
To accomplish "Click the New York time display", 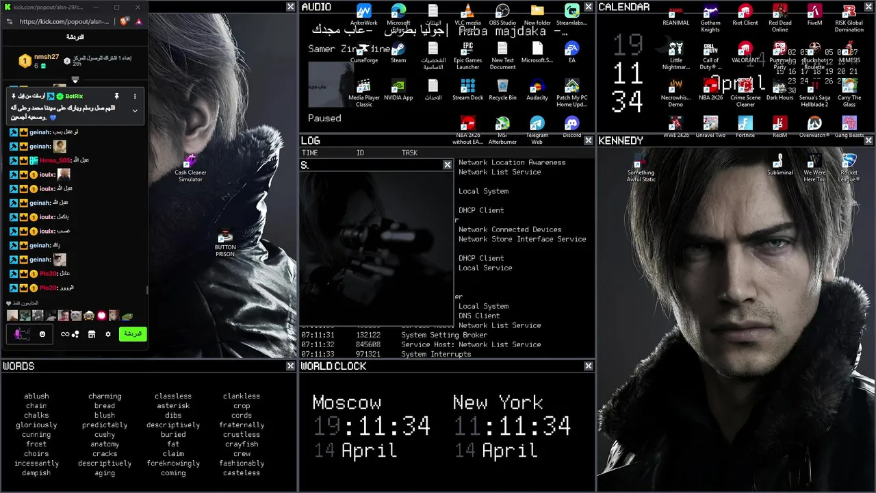I will click(512, 426).
